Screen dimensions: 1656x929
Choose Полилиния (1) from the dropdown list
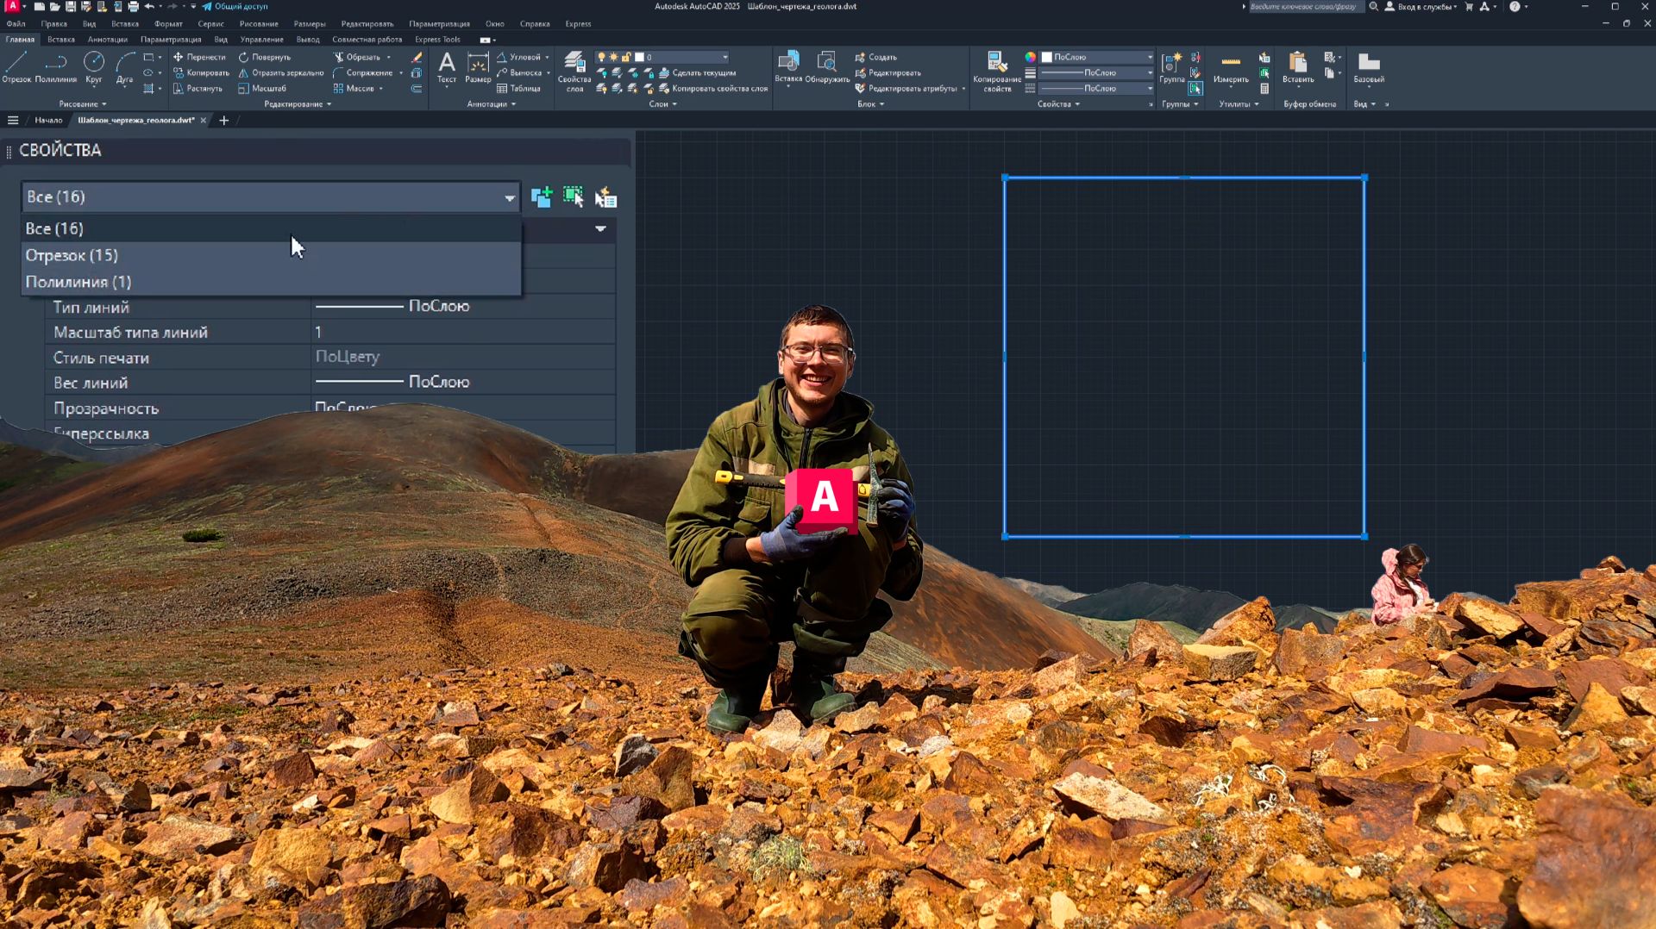click(x=271, y=282)
